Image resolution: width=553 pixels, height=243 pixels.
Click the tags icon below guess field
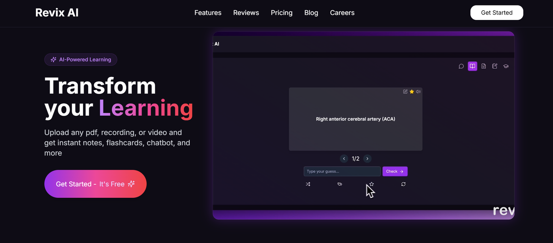pyautogui.click(x=340, y=184)
